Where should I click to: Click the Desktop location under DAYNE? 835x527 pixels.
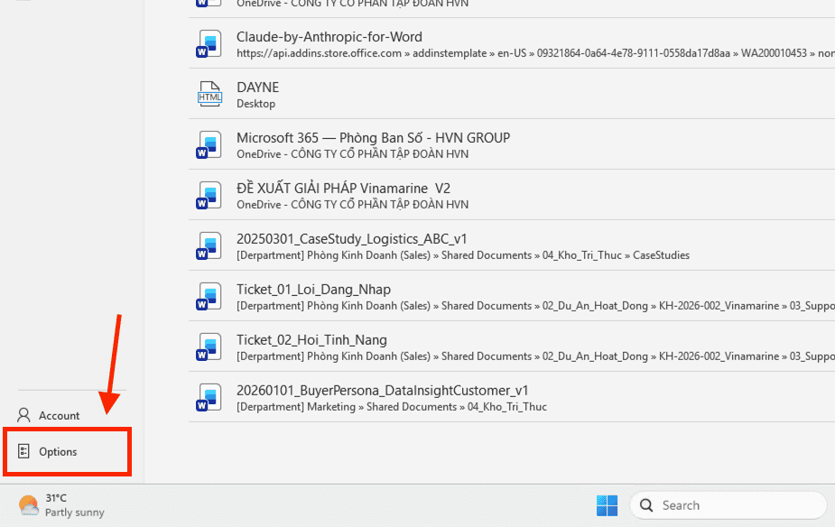255,104
